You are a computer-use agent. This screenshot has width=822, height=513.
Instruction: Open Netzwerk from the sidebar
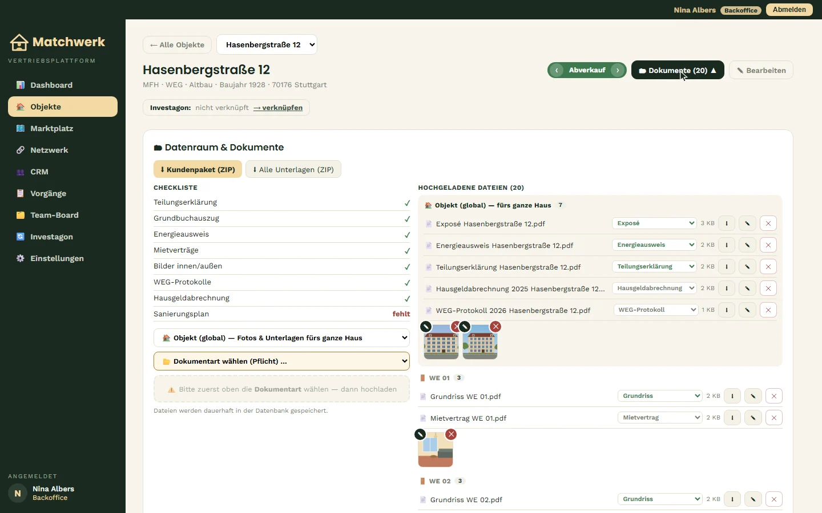point(63,150)
